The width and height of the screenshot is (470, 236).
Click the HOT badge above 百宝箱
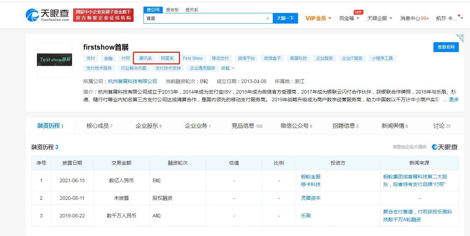358,12
